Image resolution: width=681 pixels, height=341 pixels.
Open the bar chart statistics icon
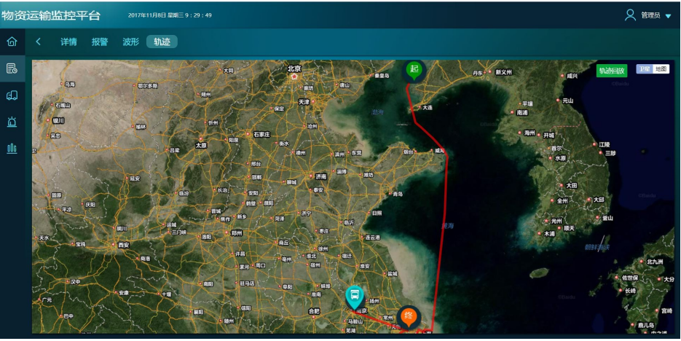click(x=12, y=148)
